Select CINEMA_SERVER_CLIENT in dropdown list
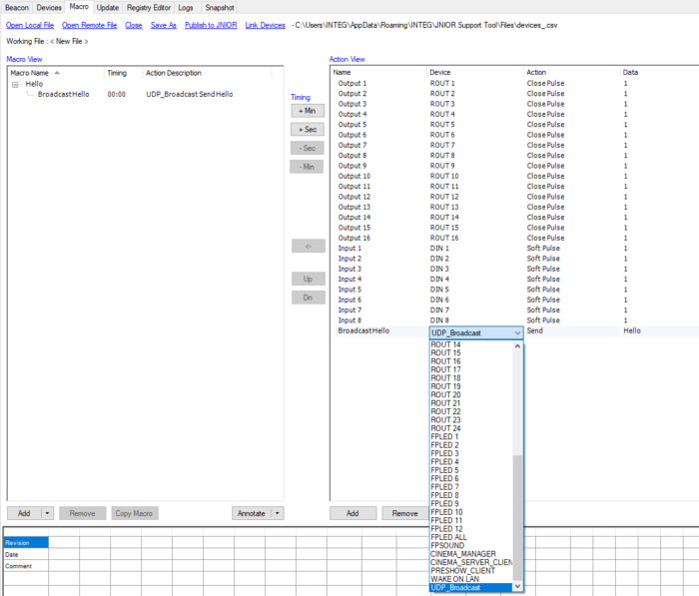This screenshot has width=699, height=596. [471, 562]
